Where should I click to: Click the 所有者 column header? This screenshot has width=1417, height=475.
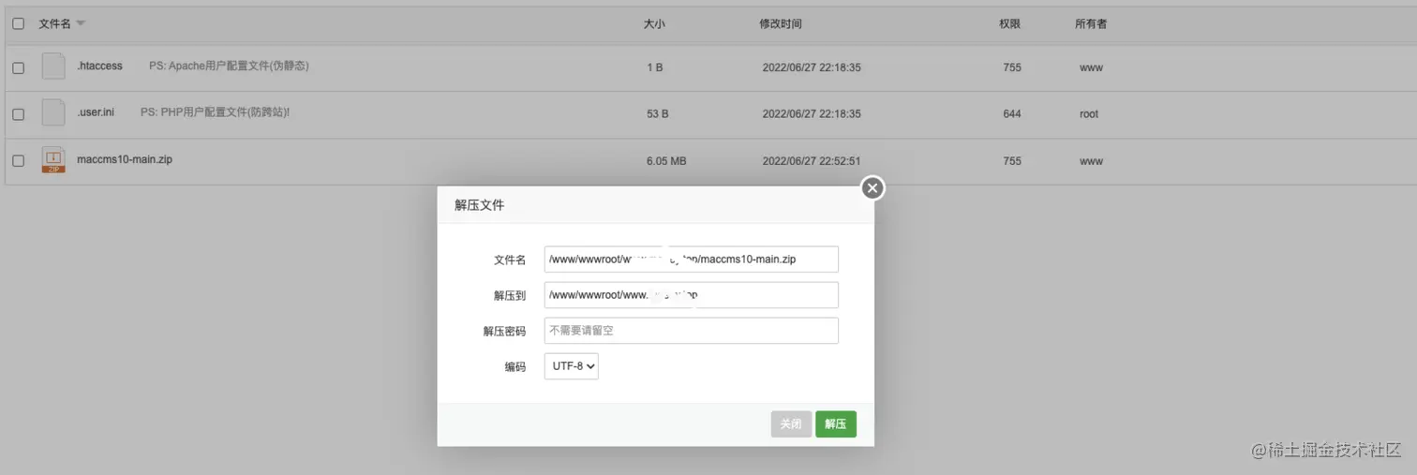(x=1091, y=23)
